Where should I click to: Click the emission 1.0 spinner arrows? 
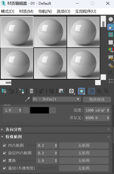[x=20, y=110]
